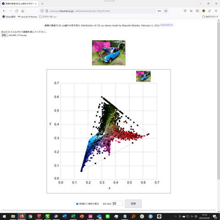Bookmark this page with the star icon
Image resolution: width=220 pixels, height=220 pixels.
[x=166, y=11]
